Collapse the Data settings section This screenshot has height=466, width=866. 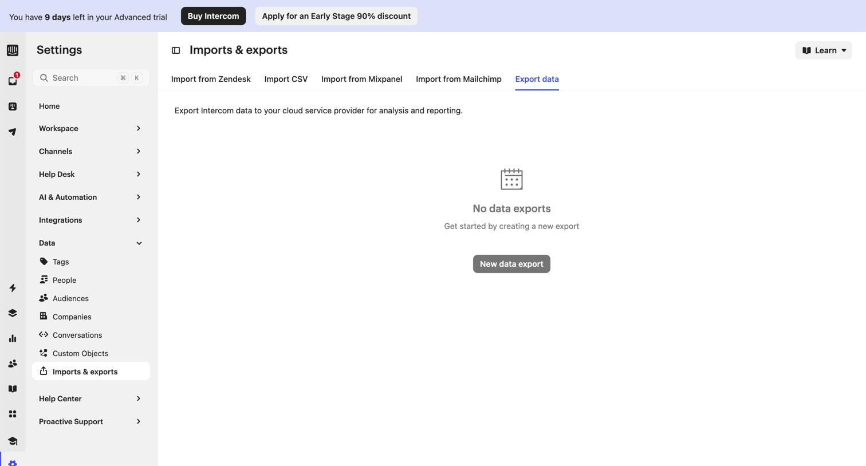point(90,243)
